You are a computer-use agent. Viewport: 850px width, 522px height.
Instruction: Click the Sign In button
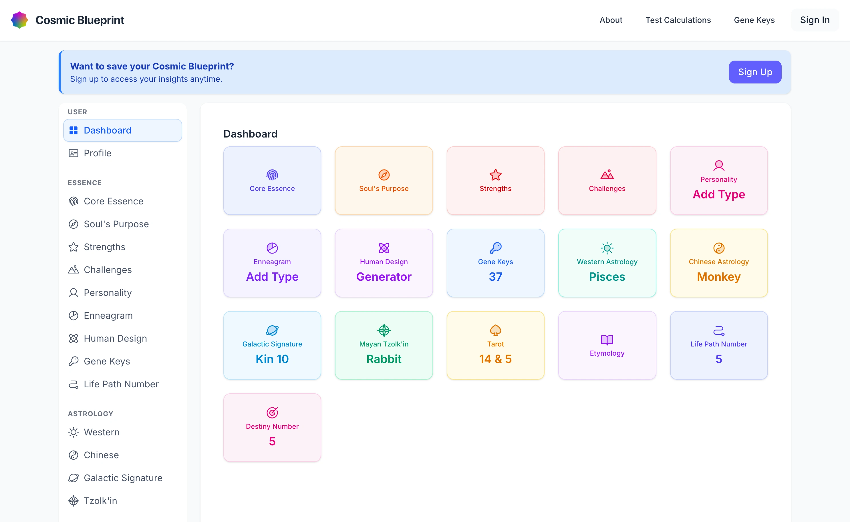pyautogui.click(x=815, y=20)
